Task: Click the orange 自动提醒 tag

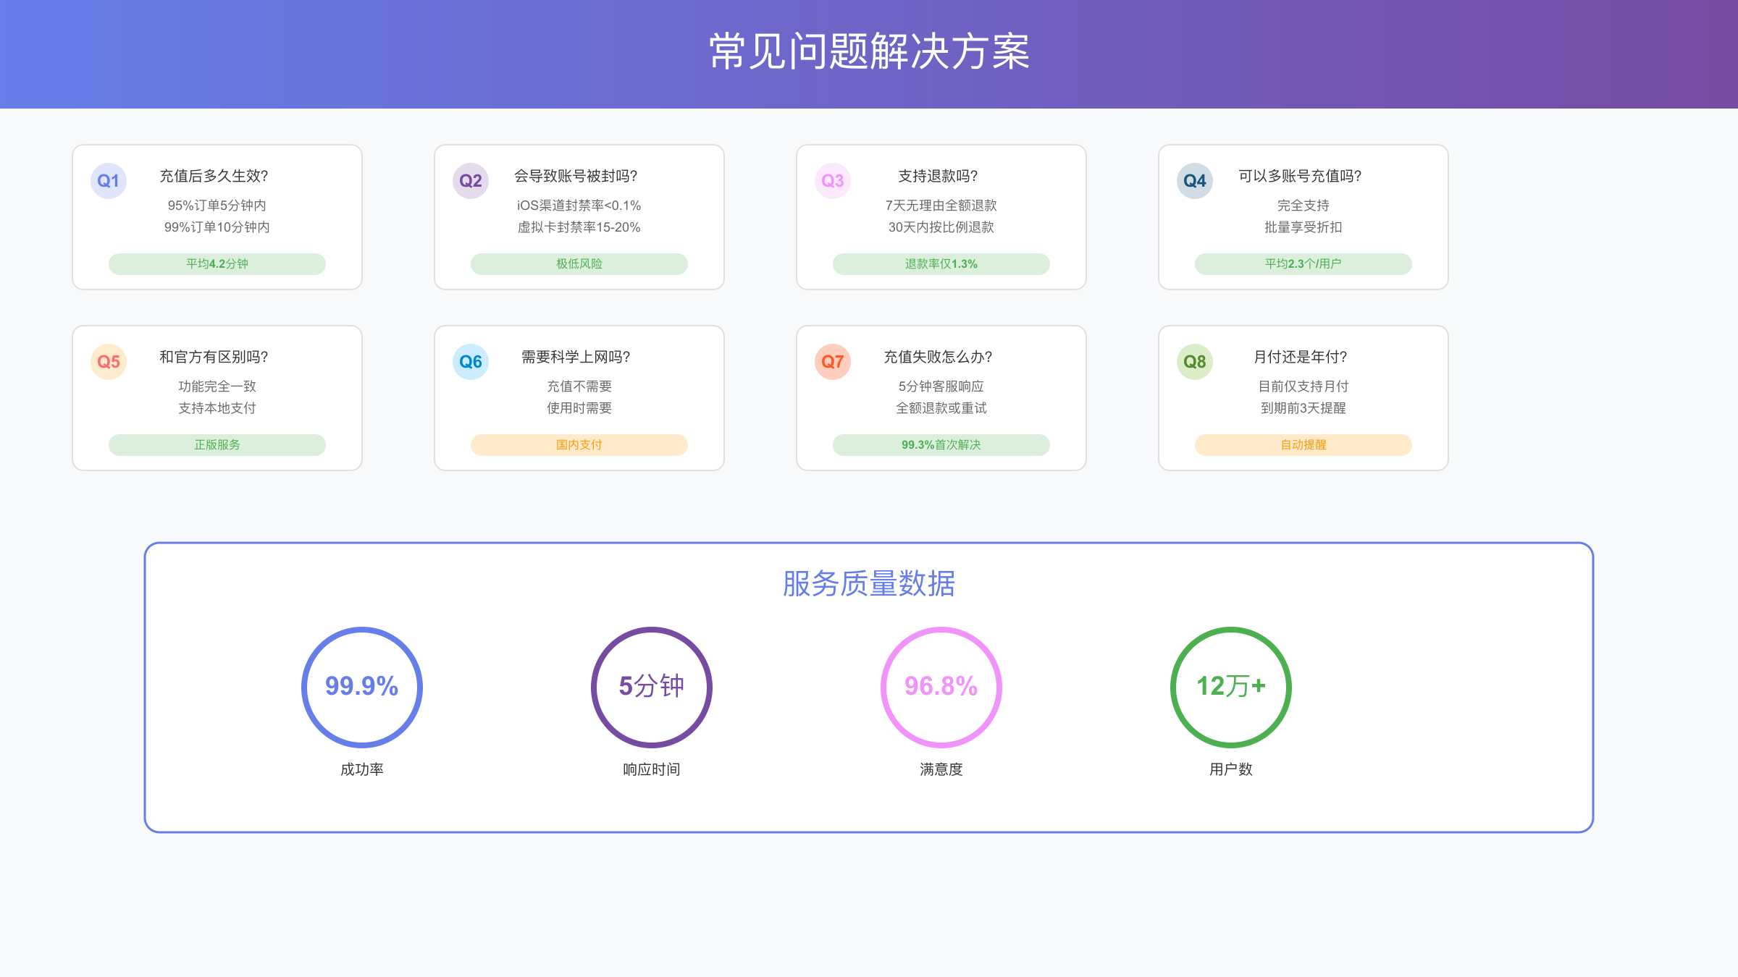Action: (1303, 445)
